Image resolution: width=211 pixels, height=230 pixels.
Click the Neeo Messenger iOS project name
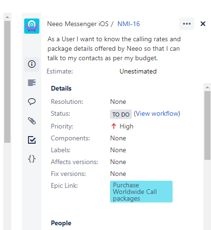coord(78,24)
